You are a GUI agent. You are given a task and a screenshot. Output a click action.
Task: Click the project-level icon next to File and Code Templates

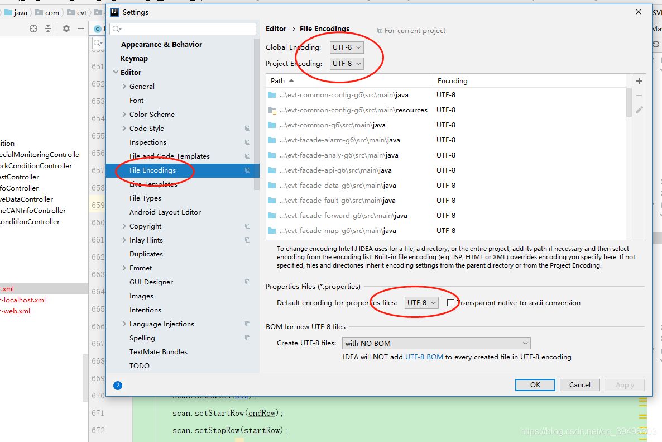tap(247, 156)
